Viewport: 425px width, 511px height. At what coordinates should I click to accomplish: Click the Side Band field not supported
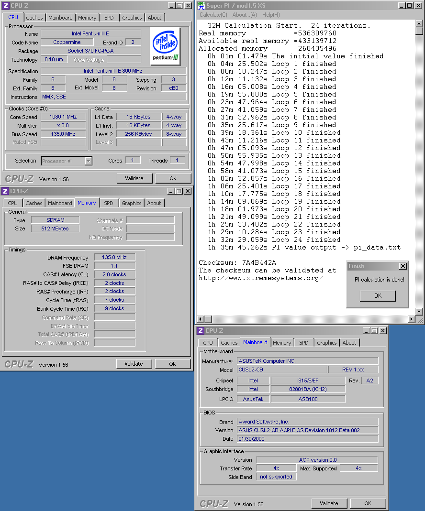click(276, 477)
